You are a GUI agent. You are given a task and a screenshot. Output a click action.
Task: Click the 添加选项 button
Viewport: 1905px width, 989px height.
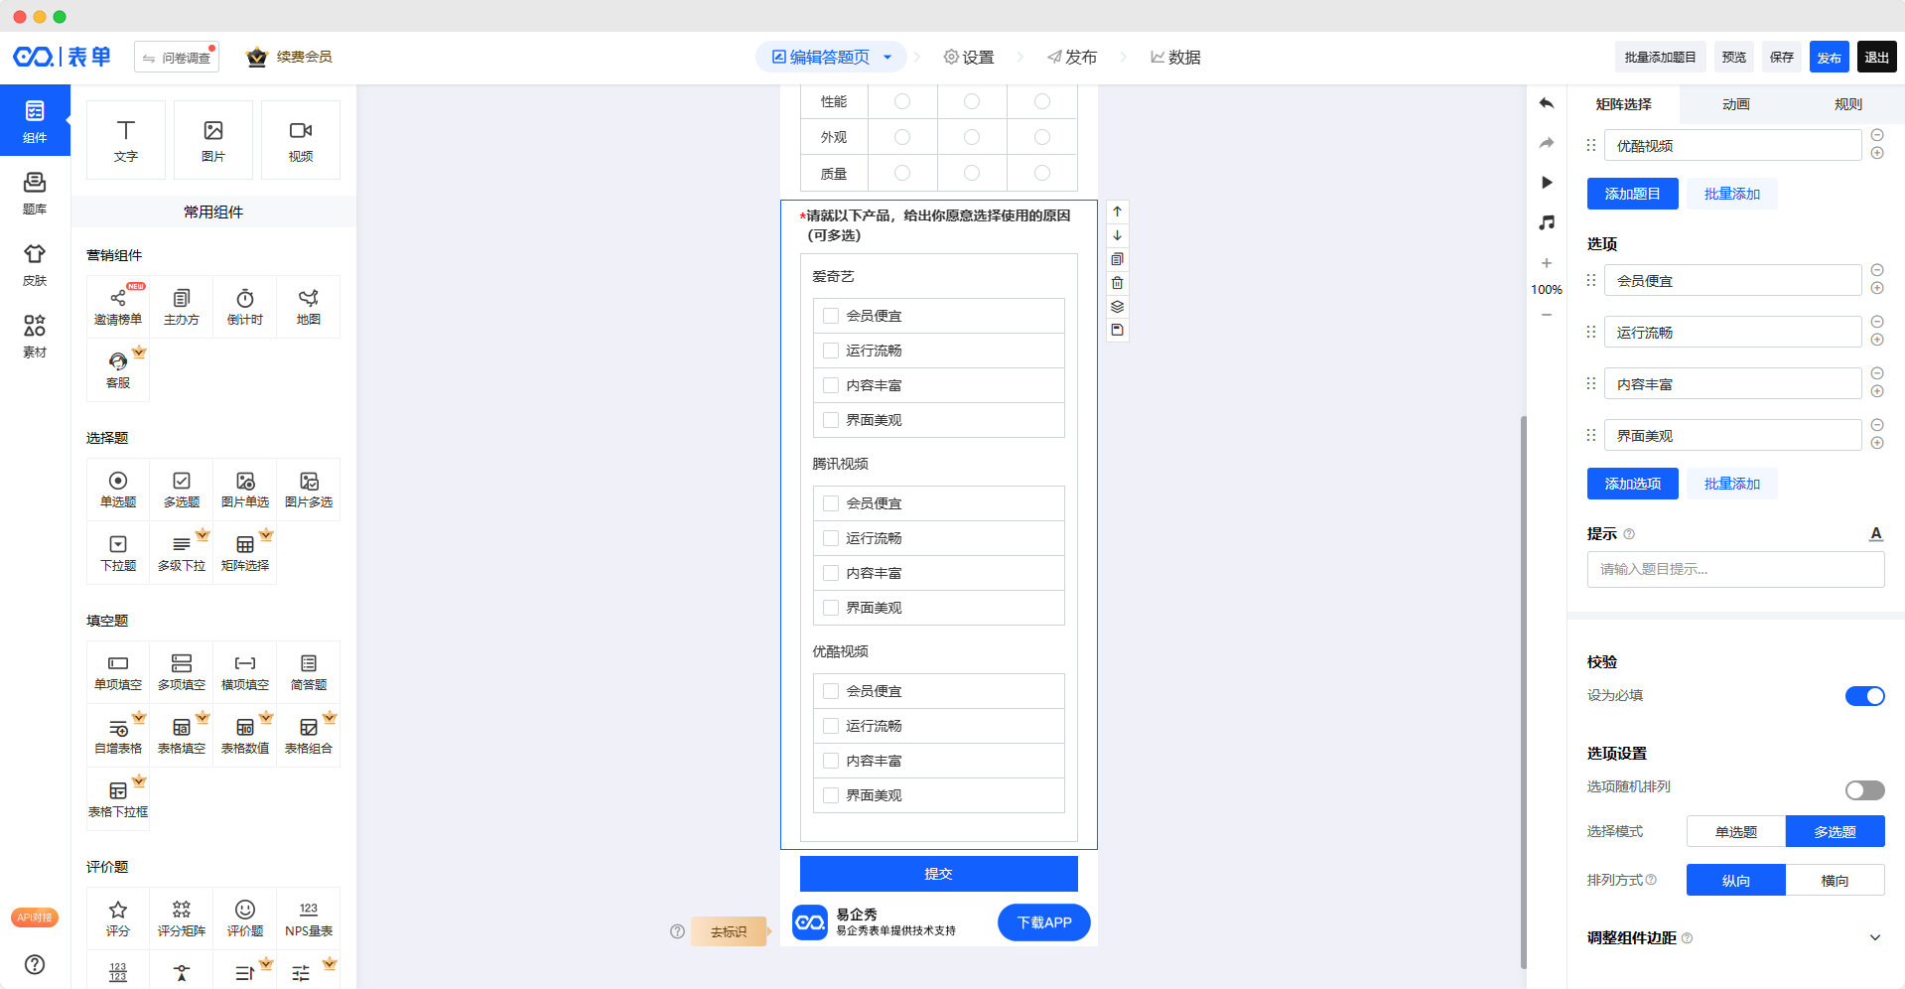[1633, 484]
